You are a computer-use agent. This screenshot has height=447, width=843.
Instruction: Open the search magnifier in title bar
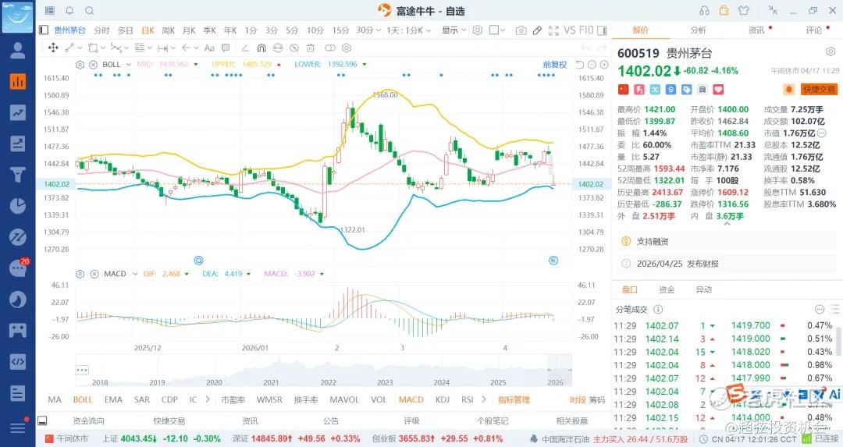point(89,11)
